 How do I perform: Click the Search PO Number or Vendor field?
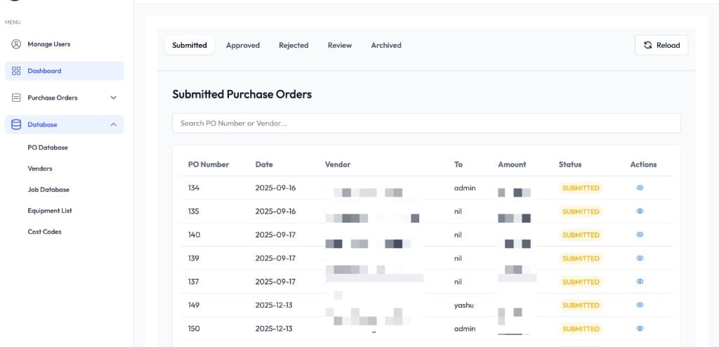[x=426, y=123]
